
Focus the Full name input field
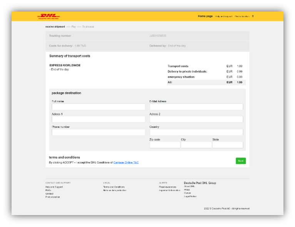click(98, 107)
